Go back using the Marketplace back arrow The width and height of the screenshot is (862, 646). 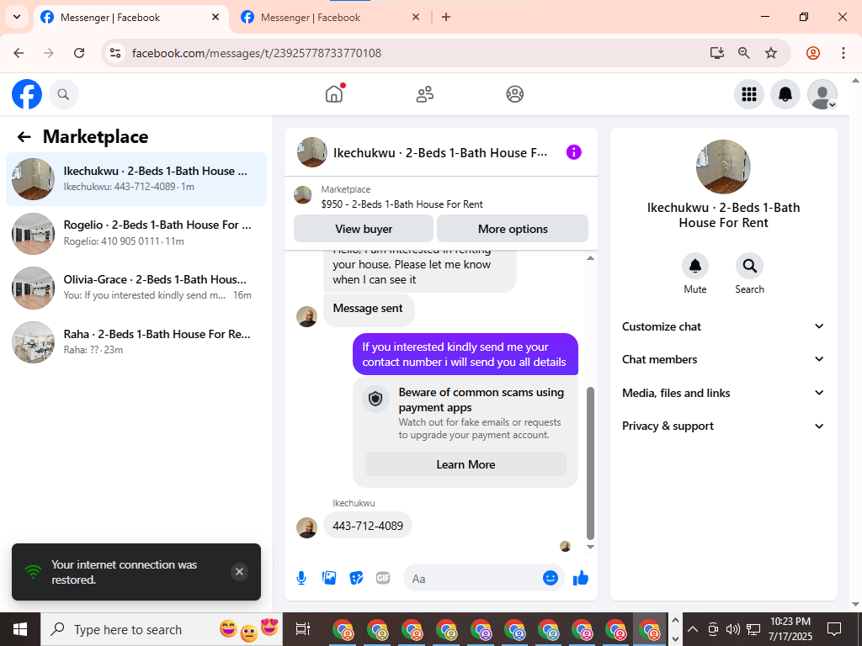pyautogui.click(x=24, y=137)
